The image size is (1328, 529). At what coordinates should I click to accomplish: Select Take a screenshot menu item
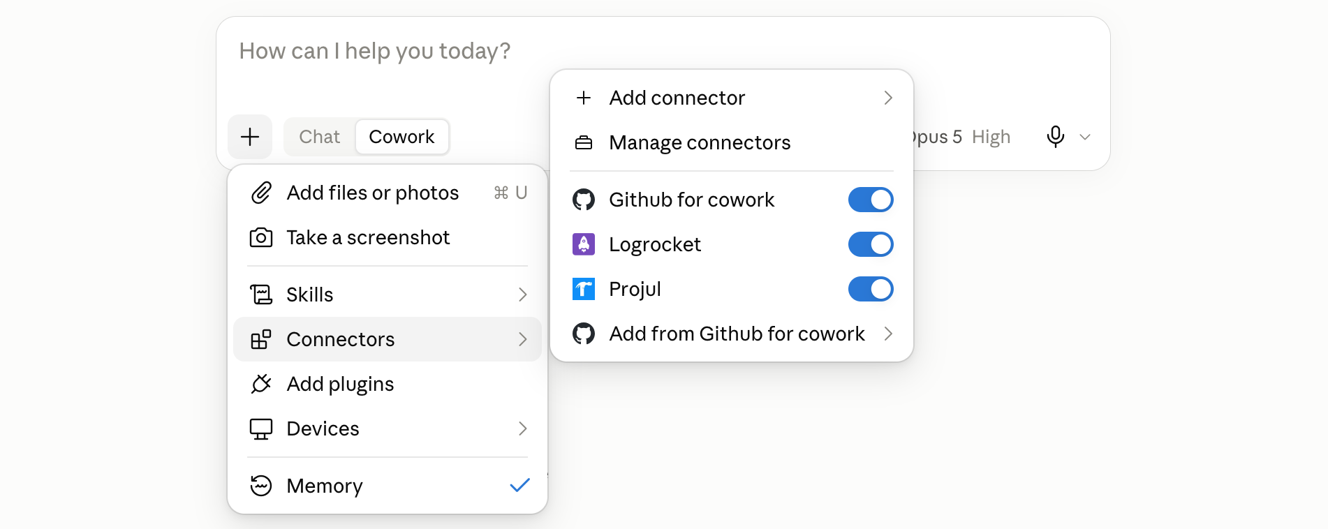tap(388, 237)
